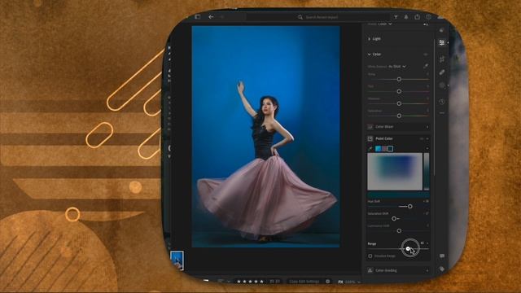Click the Fit zoom button
The width and height of the screenshot is (521, 293).
pos(340,282)
